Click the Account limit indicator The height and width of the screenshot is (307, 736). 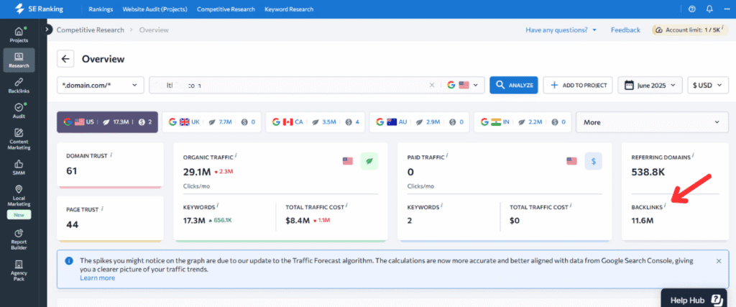point(690,30)
